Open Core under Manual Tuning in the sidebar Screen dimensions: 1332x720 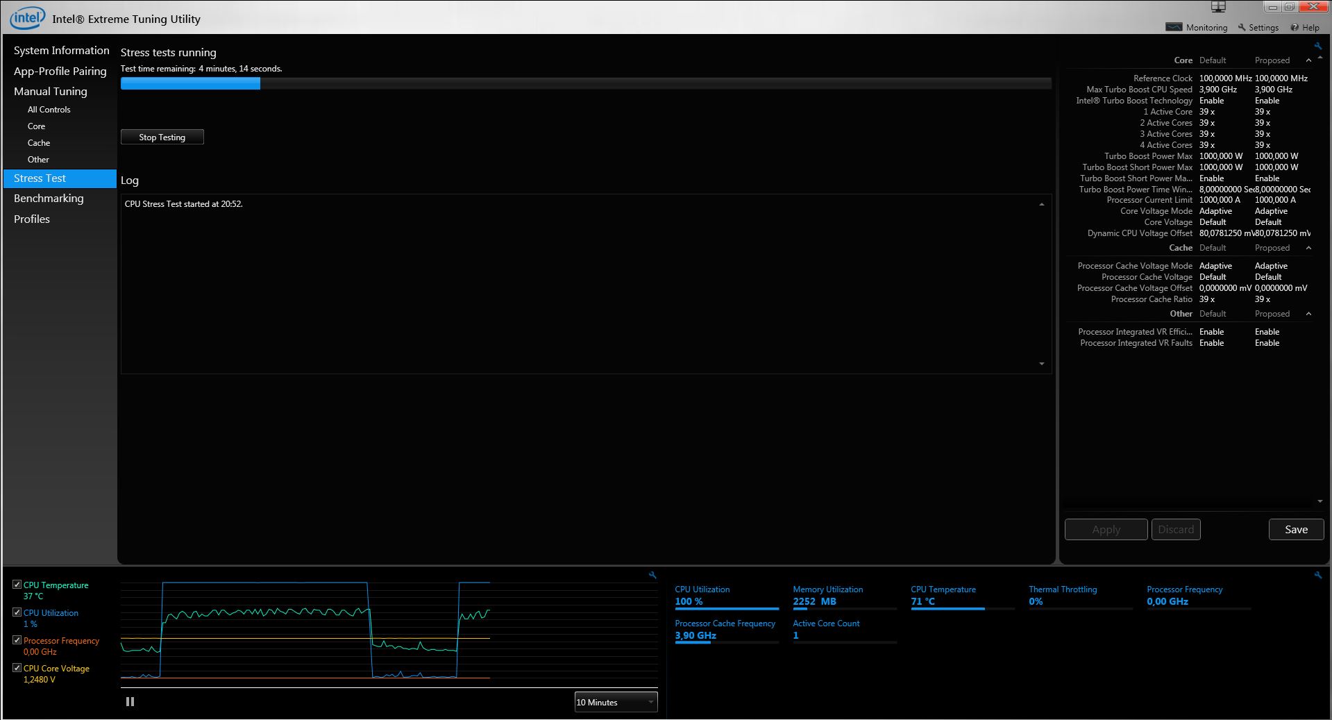pos(37,126)
